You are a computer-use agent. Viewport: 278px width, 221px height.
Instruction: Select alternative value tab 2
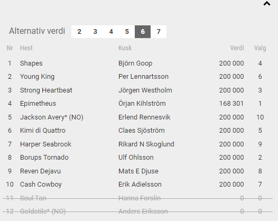click(x=79, y=32)
